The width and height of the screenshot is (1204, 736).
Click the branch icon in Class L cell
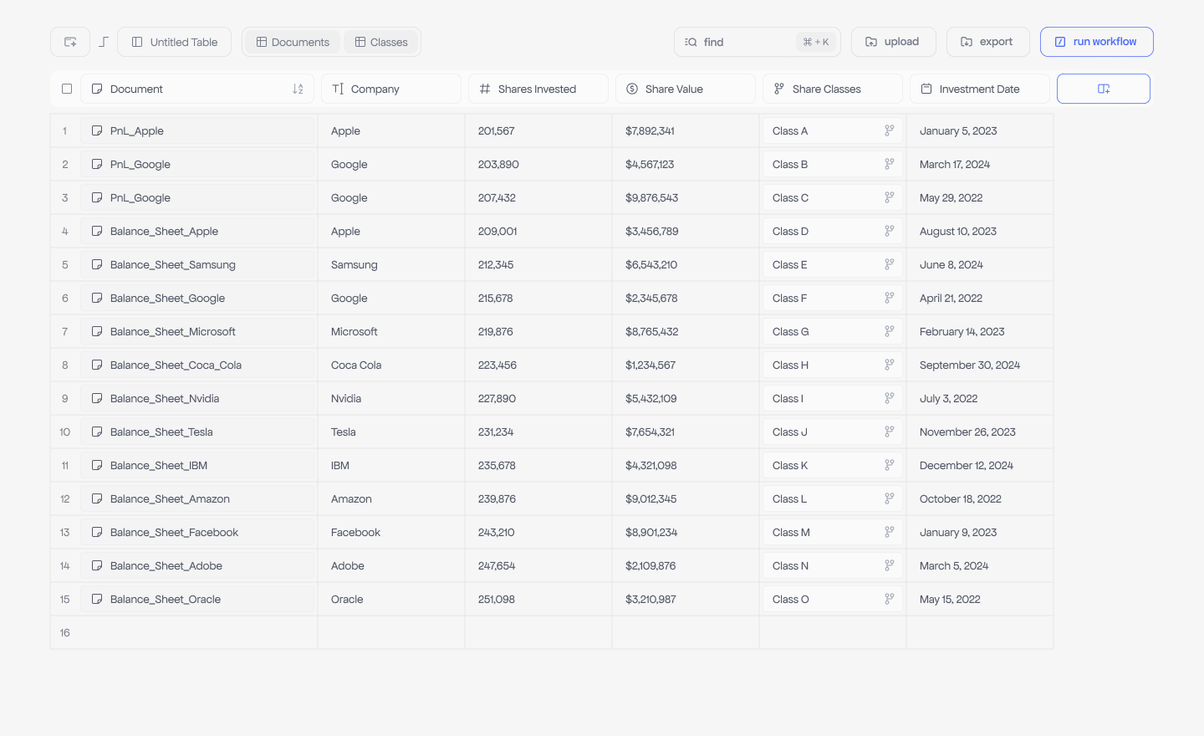[x=890, y=498]
